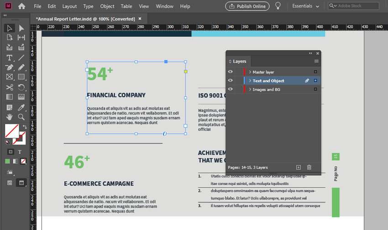
Task: Apply None swatch button
Action: 23,161
